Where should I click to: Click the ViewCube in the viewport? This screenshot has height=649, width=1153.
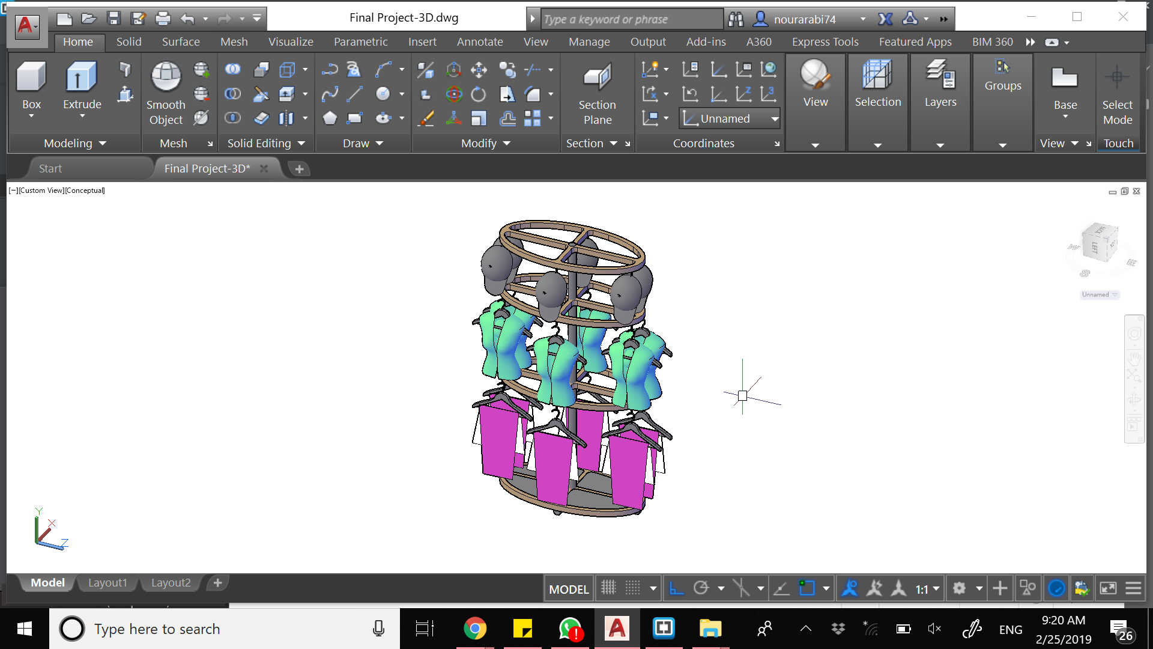pyautogui.click(x=1100, y=243)
